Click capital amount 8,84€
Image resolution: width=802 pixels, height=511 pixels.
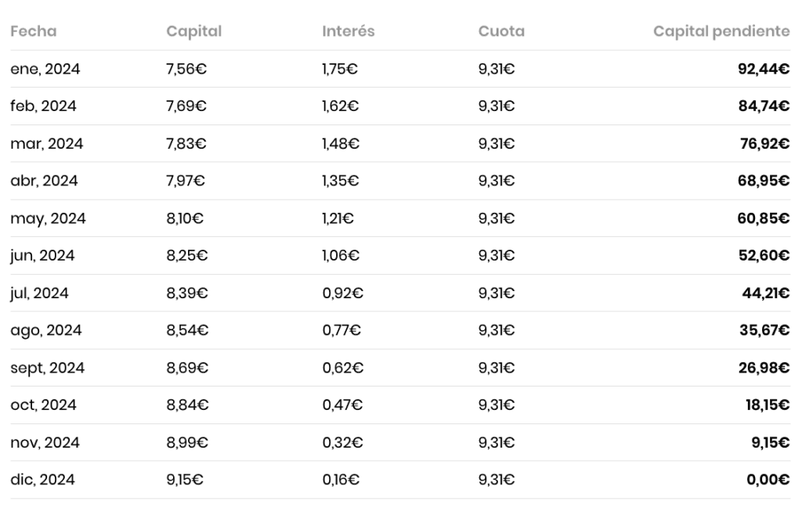click(x=187, y=405)
